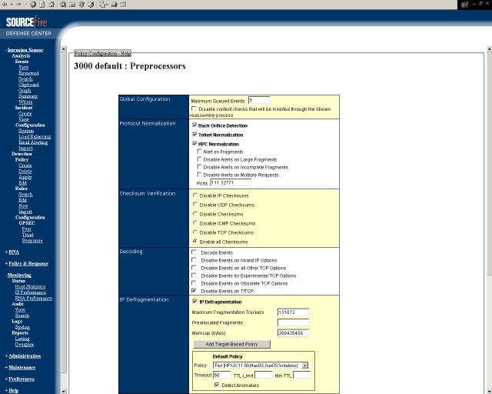
Task: Click the browser Forward arrow icon
Action: tap(18, 5)
